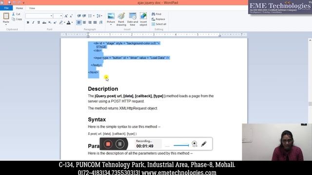This screenshot has width=312, height=175.
Task: Insert a Paint drawing
Action: coord(121,19)
